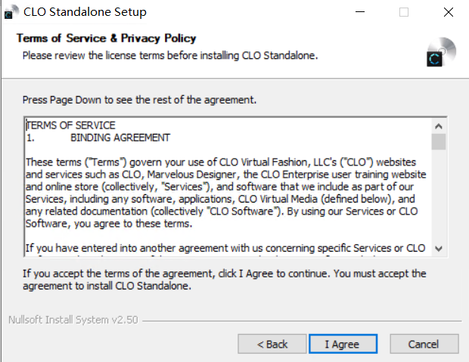The height and width of the screenshot is (362, 469).
Task: Click the "Terms of Service & Privacy Policy" heading
Action: click(106, 39)
